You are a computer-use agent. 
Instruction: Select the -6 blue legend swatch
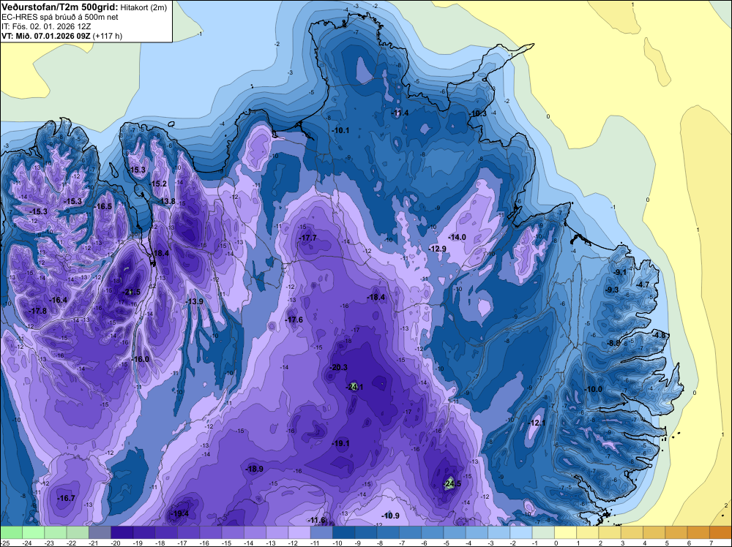pyautogui.click(x=433, y=532)
